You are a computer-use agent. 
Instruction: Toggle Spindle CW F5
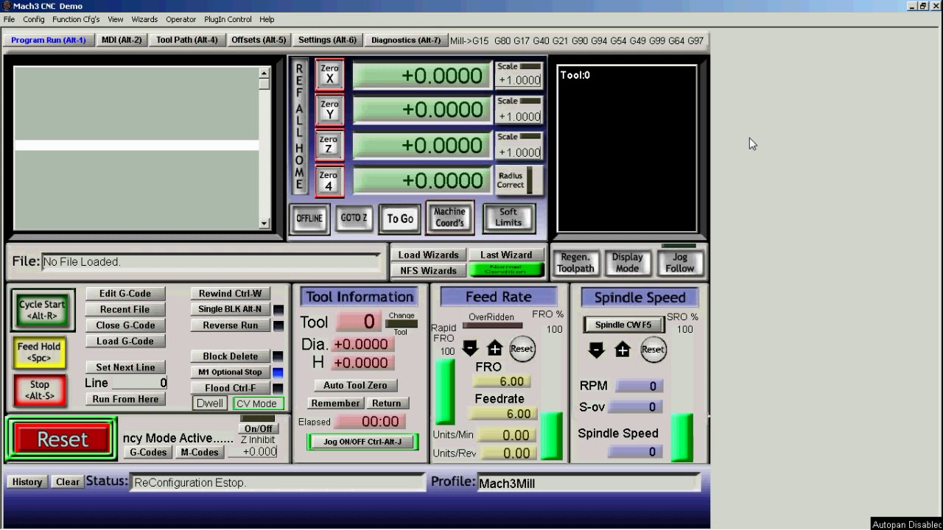[623, 325]
